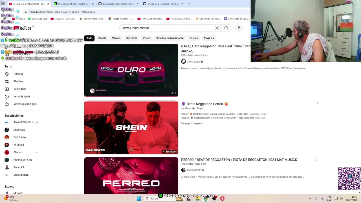Click the YouTube logo home link
This screenshot has height=203, width=361.
[22, 28]
